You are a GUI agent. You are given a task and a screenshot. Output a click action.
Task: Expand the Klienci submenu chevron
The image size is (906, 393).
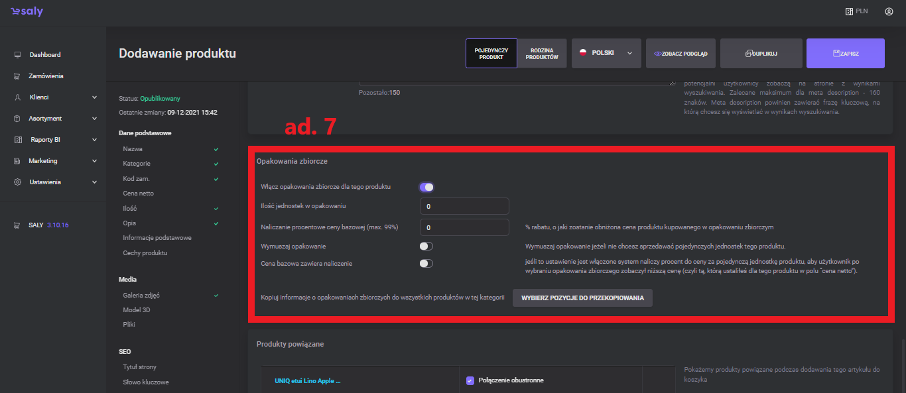point(94,97)
